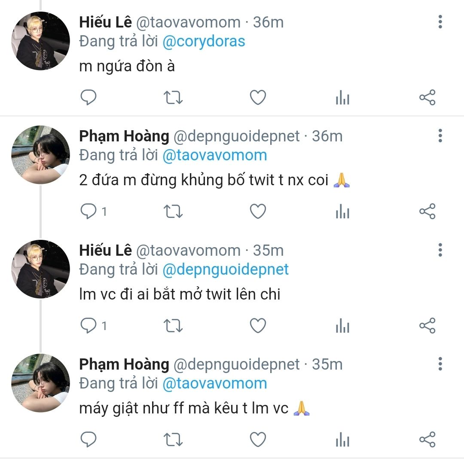
Task: Open the tweet text "máy giật như ff mà kêu"
Action: pyautogui.click(x=184, y=408)
